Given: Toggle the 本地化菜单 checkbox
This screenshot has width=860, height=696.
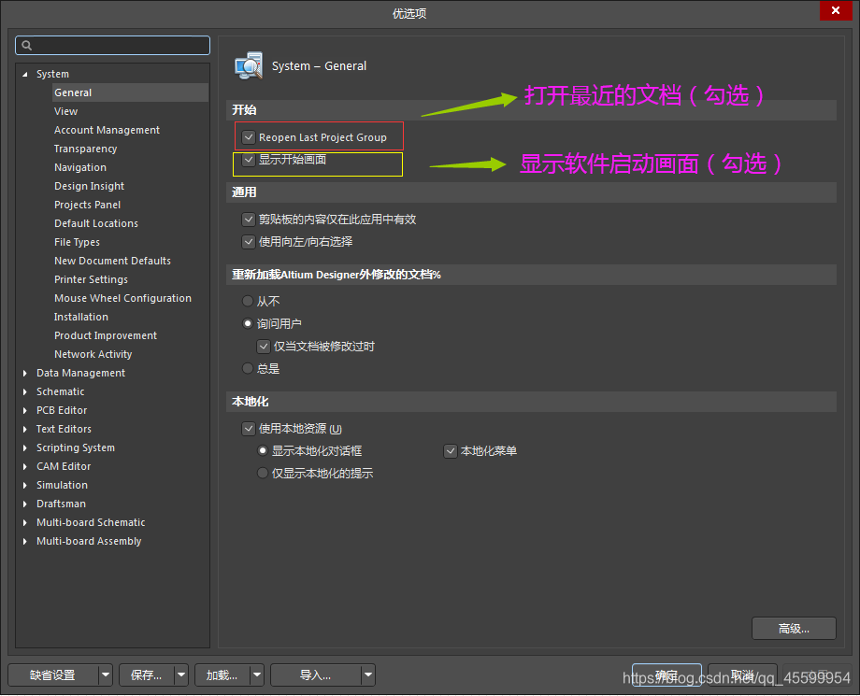Looking at the screenshot, I should pyautogui.click(x=451, y=451).
